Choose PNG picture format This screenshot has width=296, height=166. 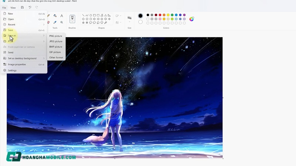coord(56,36)
